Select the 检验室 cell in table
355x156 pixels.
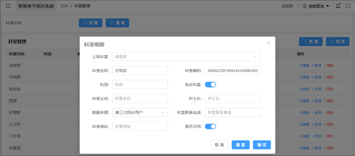tap(15, 89)
